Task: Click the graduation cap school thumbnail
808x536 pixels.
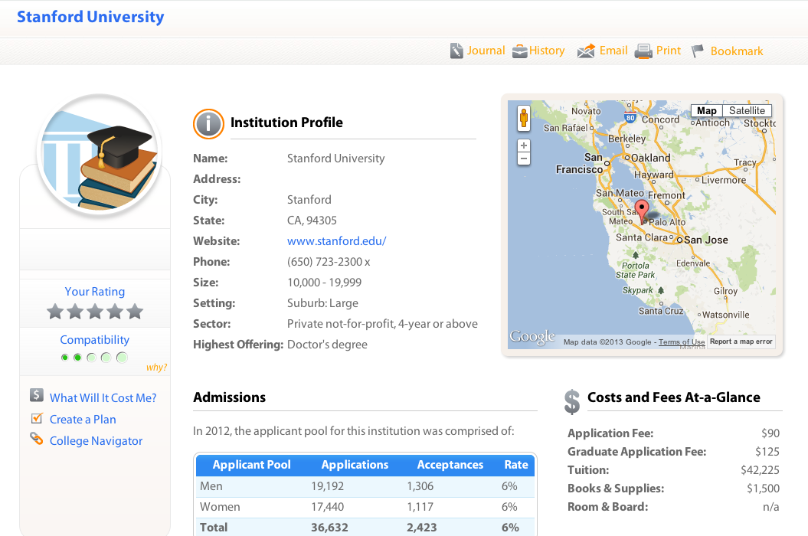Action: point(99,157)
